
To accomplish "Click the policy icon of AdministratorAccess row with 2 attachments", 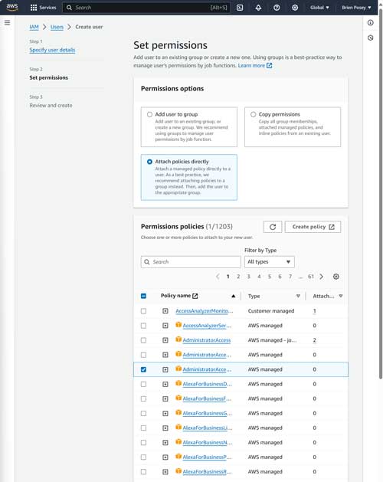I will 178,339.
